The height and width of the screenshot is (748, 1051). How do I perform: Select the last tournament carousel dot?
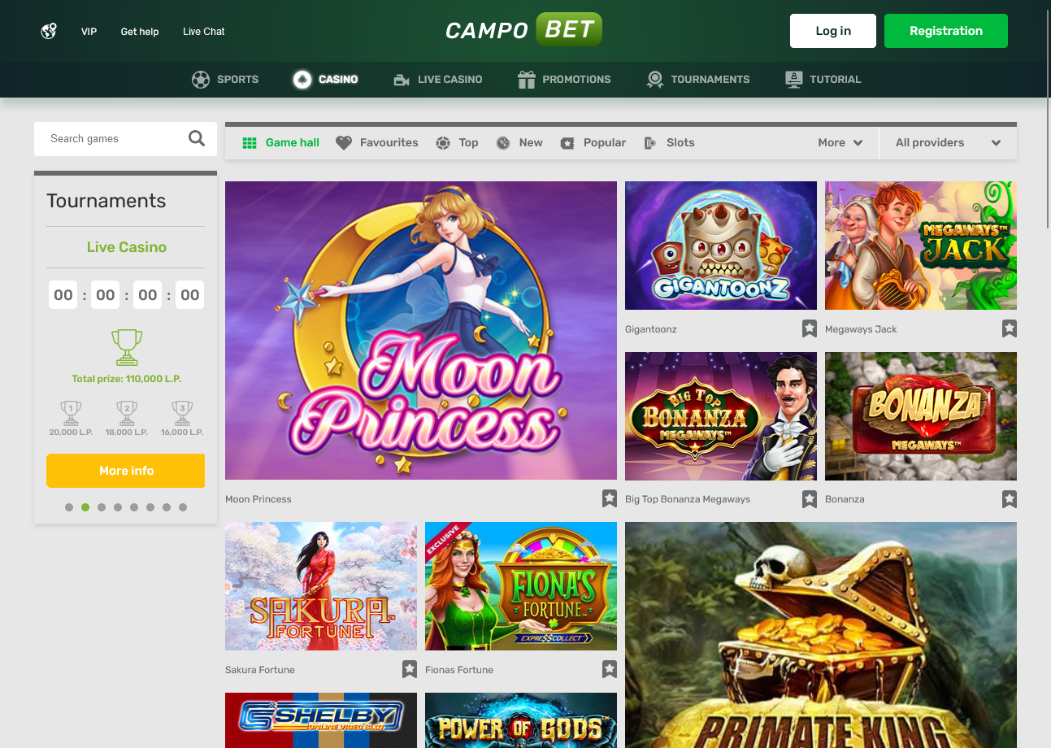tap(183, 507)
